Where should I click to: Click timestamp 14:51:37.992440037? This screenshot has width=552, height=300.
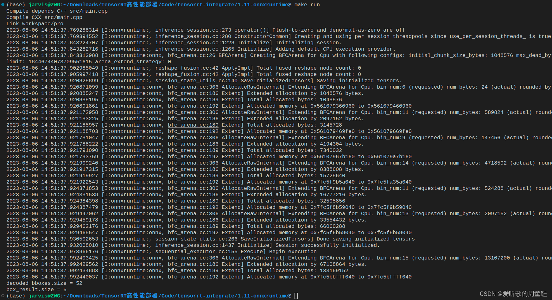click(70, 277)
